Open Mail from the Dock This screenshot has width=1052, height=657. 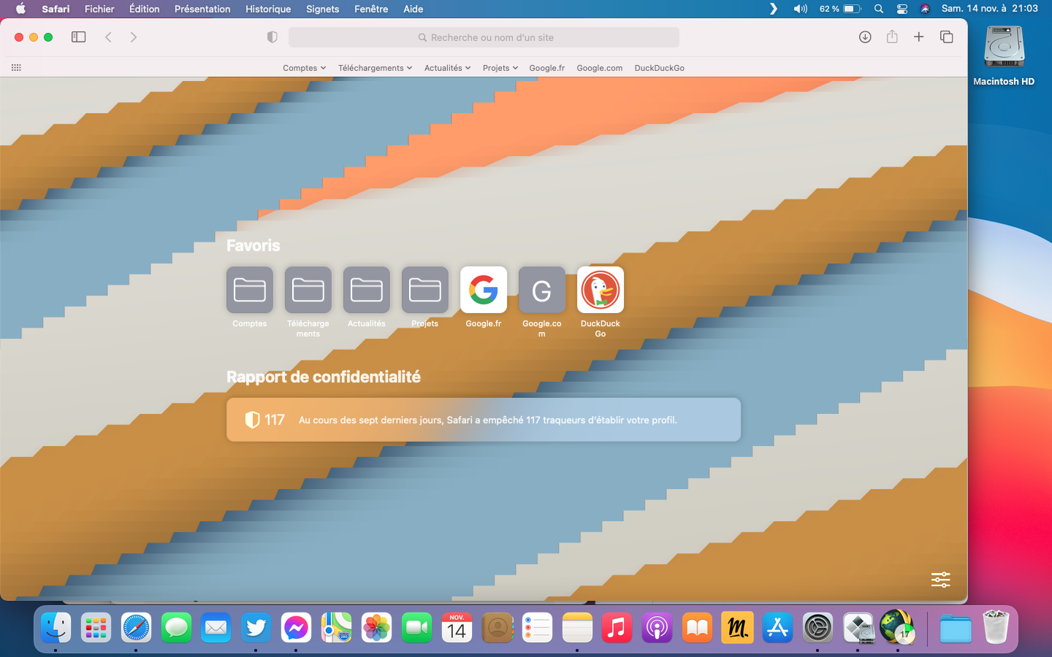coord(216,627)
